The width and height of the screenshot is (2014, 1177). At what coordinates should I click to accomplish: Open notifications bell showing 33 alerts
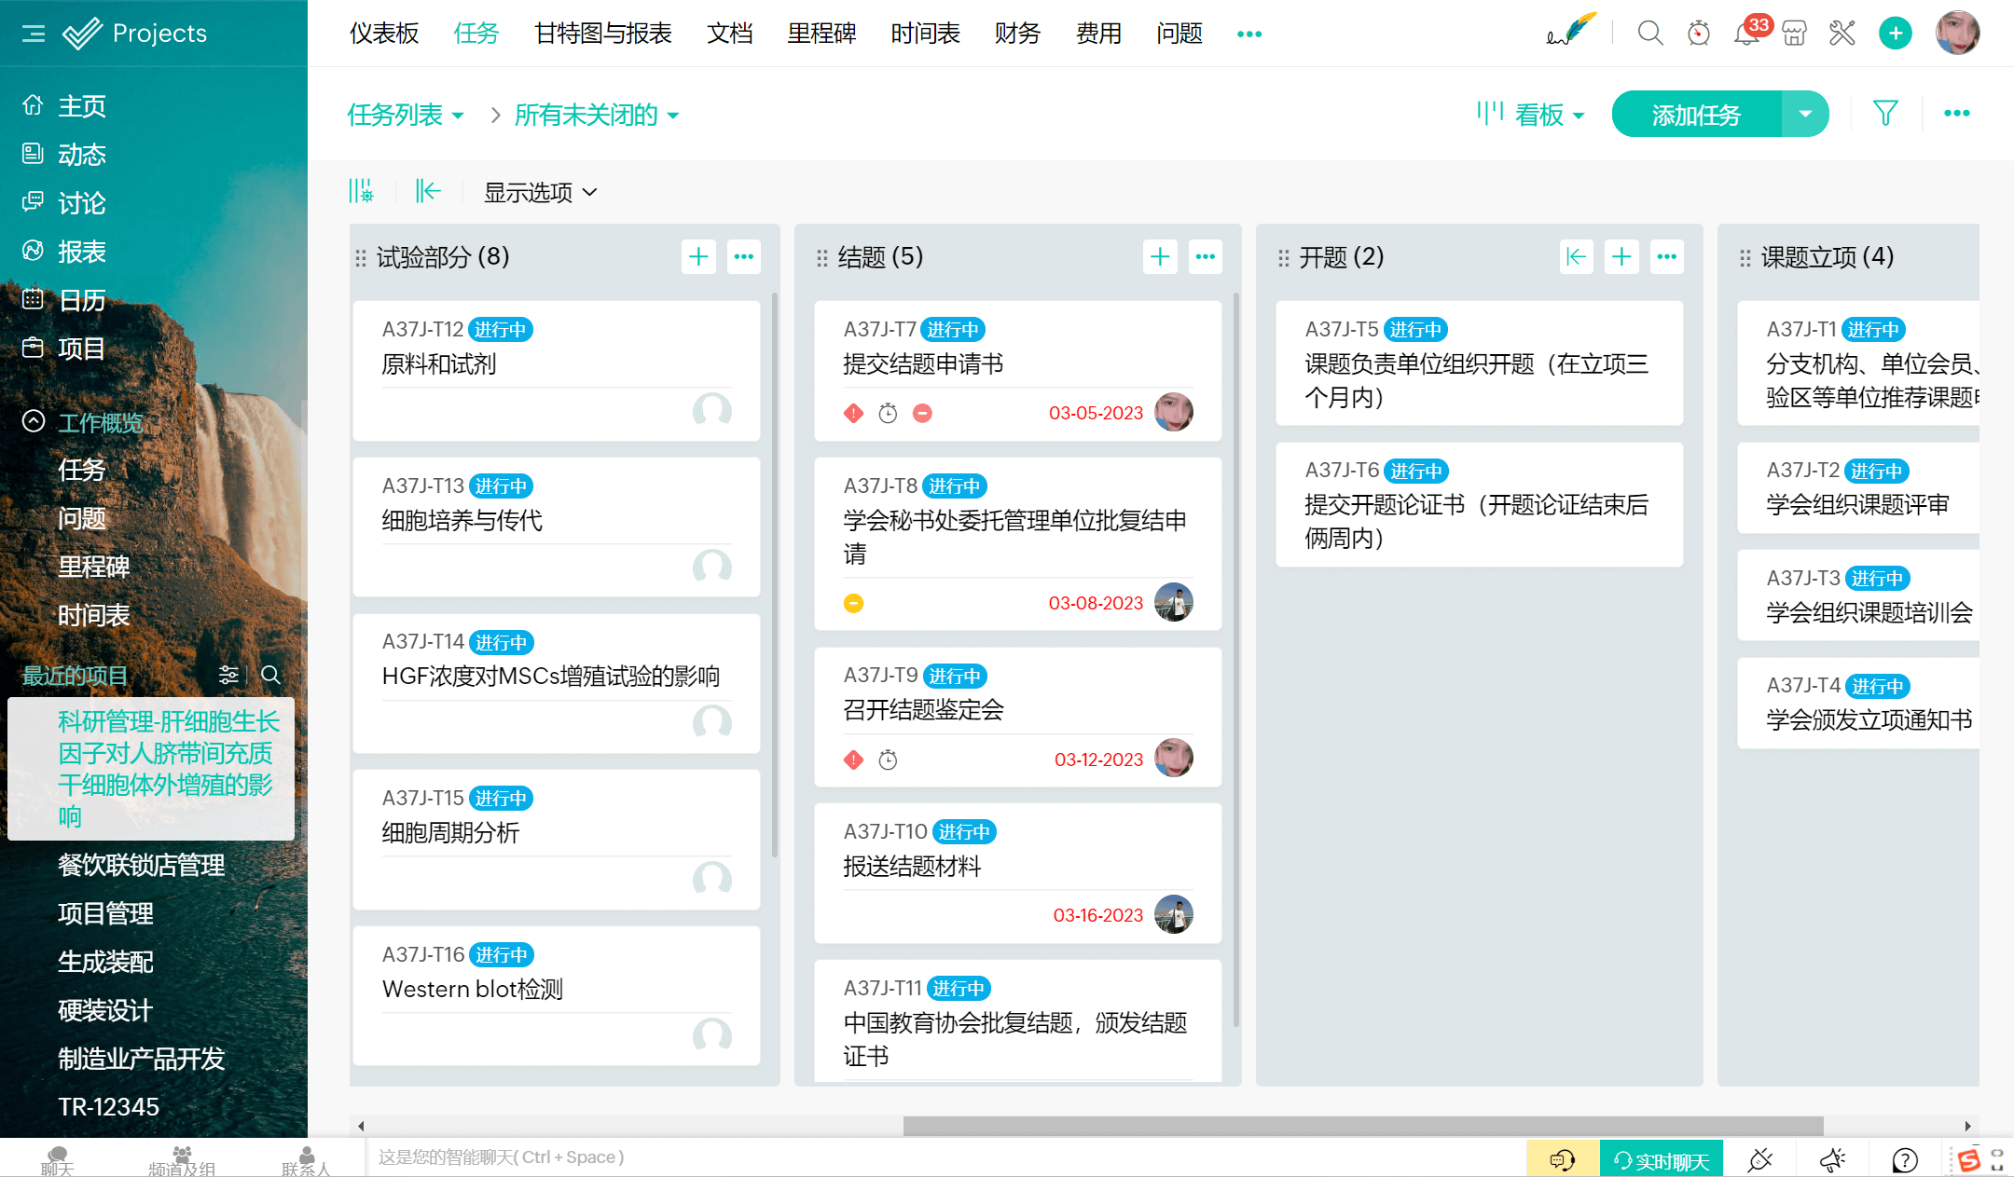click(x=1745, y=35)
